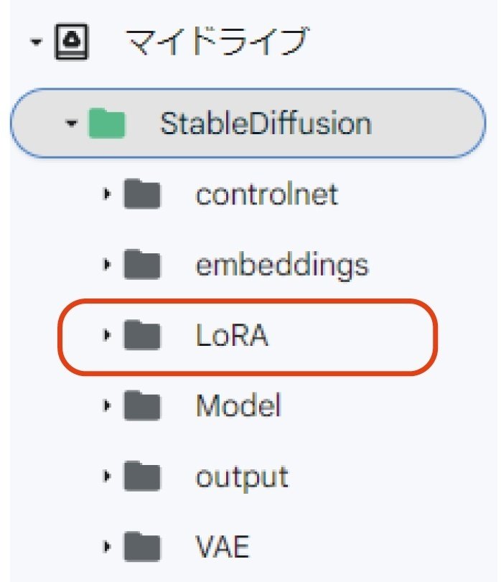The image size is (501, 582).
Task: Expand the output folder arrow
Action: tap(107, 476)
